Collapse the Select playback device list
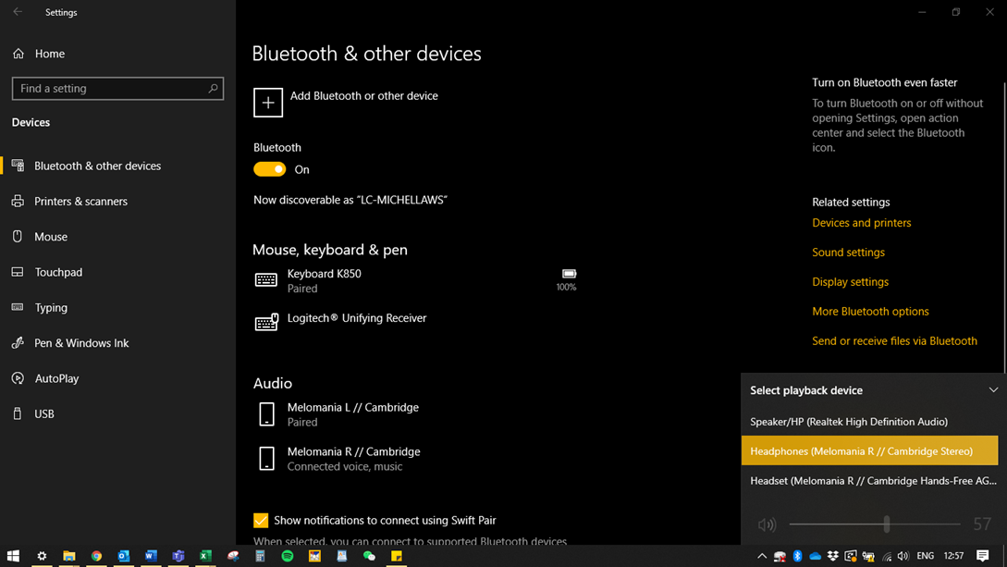 click(x=993, y=390)
